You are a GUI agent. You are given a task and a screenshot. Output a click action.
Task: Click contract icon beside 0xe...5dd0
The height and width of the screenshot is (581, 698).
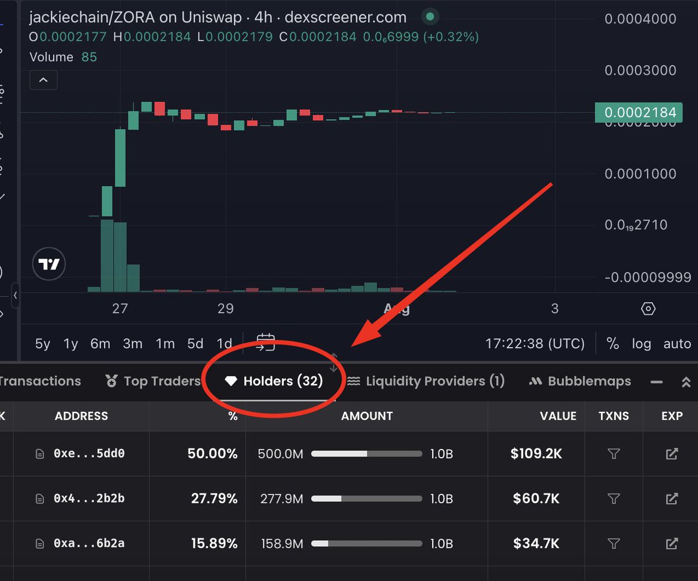click(40, 454)
